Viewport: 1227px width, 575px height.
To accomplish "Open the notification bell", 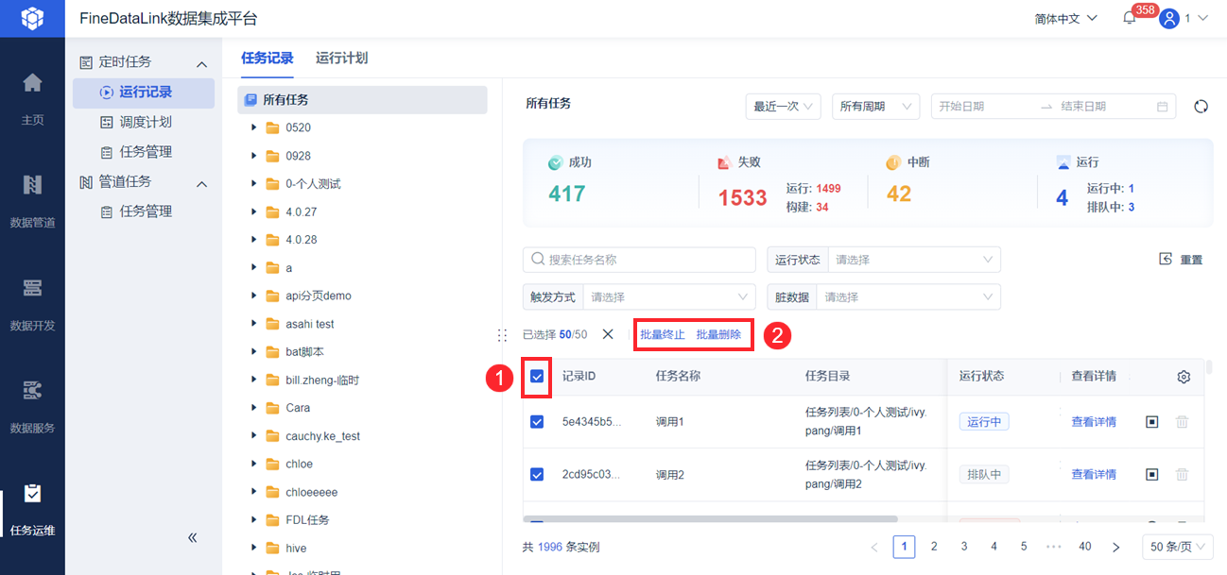I will pyautogui.click(x=1129, y=18).
